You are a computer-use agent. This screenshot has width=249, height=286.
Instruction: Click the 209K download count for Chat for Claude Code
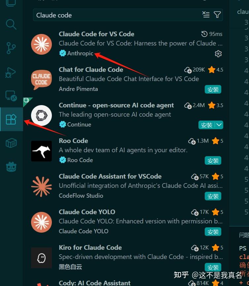pos(195,70)
